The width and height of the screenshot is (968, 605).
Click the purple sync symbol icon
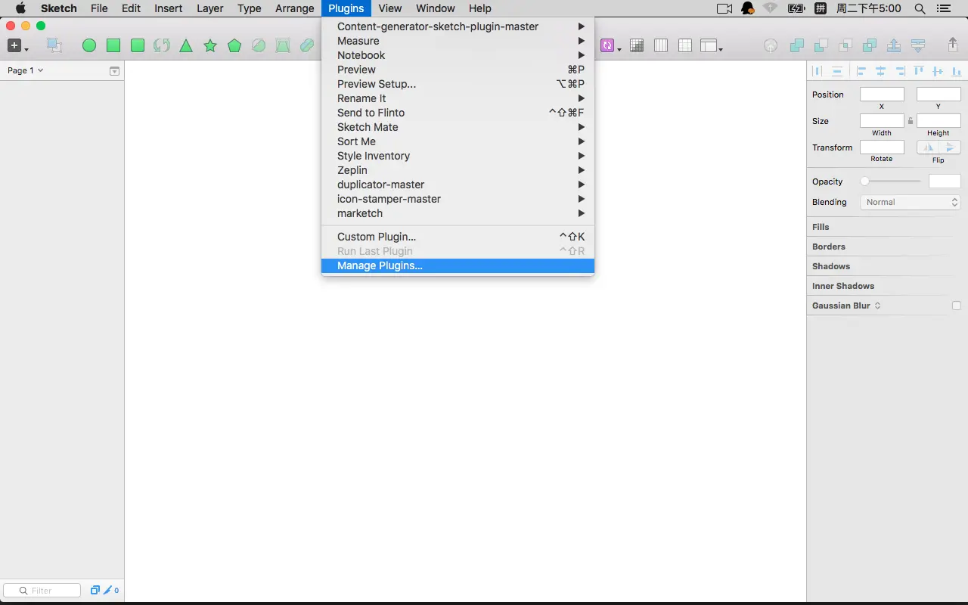tap(609, 45)
